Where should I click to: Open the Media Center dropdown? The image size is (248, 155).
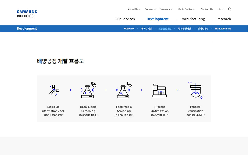pos(186,9)
